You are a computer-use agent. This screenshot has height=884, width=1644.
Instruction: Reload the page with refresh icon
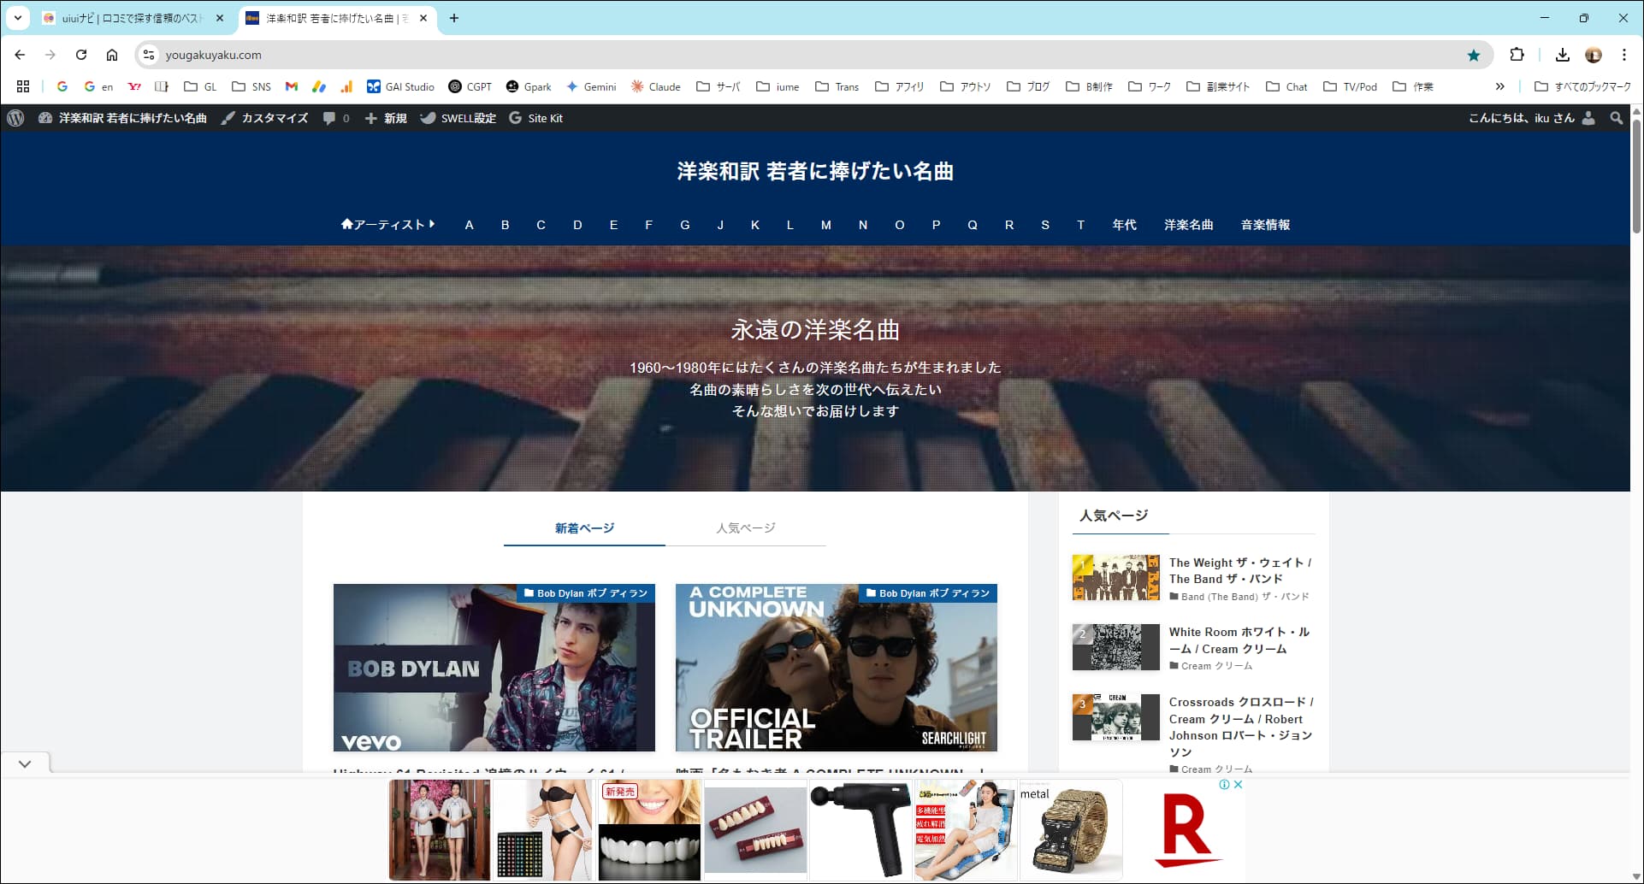point(81,55)
